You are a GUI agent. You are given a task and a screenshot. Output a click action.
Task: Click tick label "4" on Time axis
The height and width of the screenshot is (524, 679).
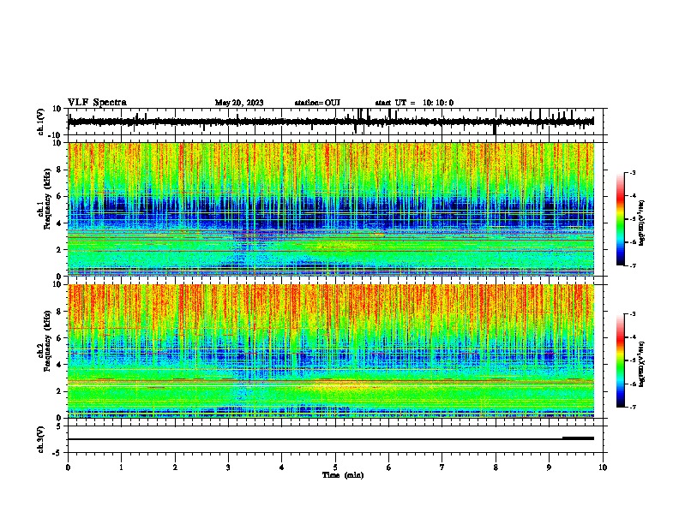click(x=282, y=467)
